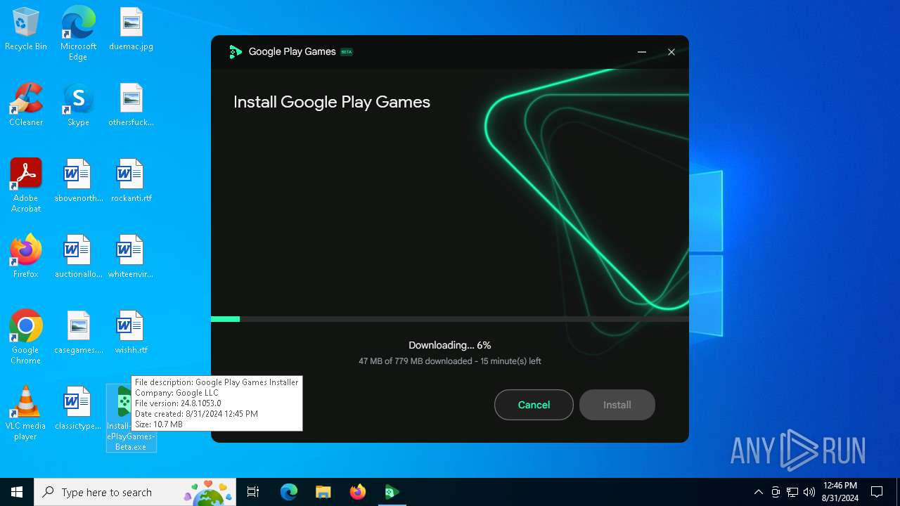Select the CCleaner desktop shortcut
Image resolution: width=900 pixels, height=506 pixels.
[x=26, y=105]
